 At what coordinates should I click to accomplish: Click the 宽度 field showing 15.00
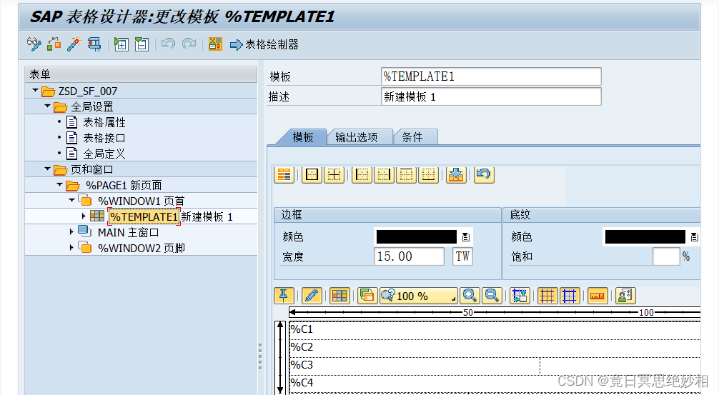pyautogui.click(x=409, y=256)
